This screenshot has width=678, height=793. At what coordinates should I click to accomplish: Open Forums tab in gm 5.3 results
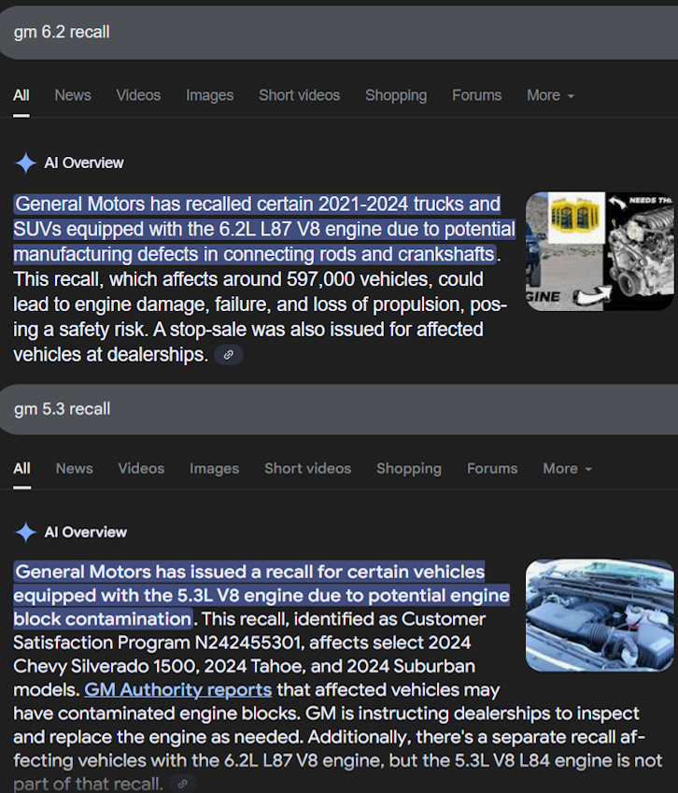tap(492, 468)
